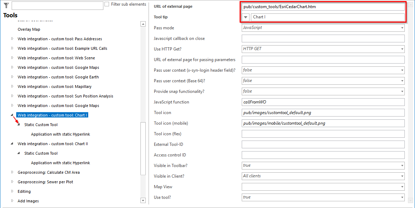
Task: Select the "Add Images" tree item
Action: pos(28,201)
